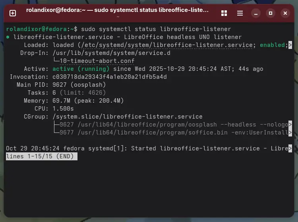This screenshot has width=298, height=222.
Task: Close the terminal window
Action: (x=285, y=13)
